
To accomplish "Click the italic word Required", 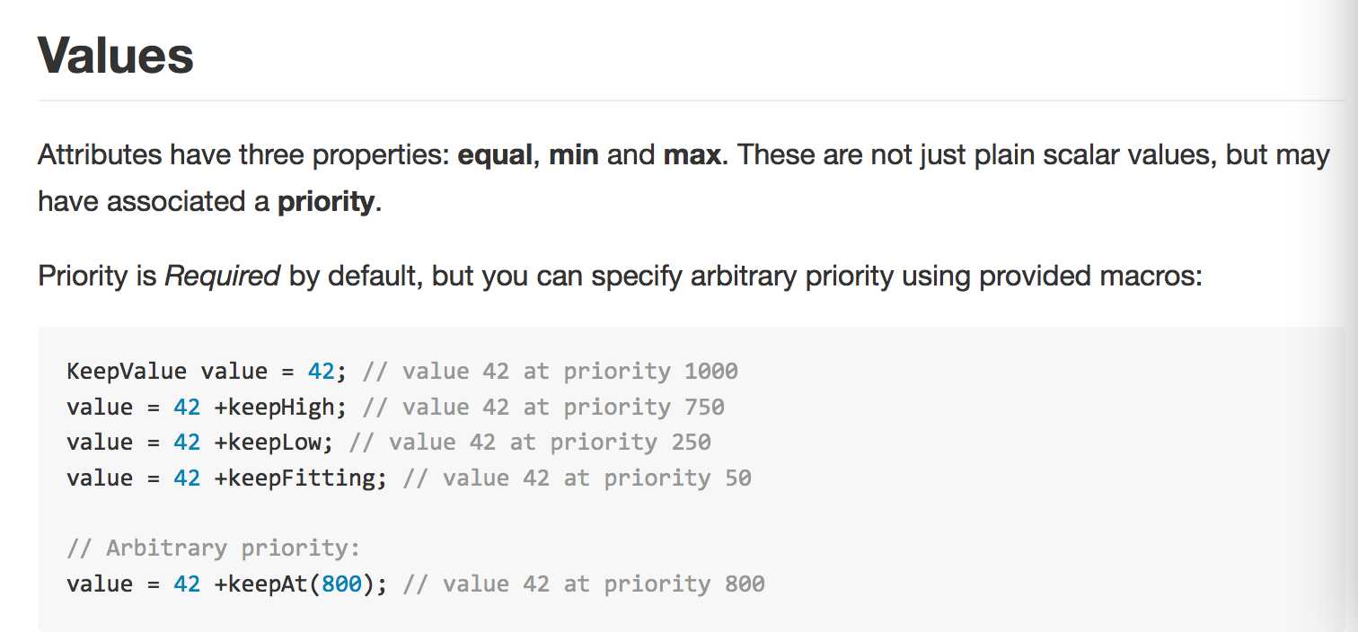I will (223, 276).
